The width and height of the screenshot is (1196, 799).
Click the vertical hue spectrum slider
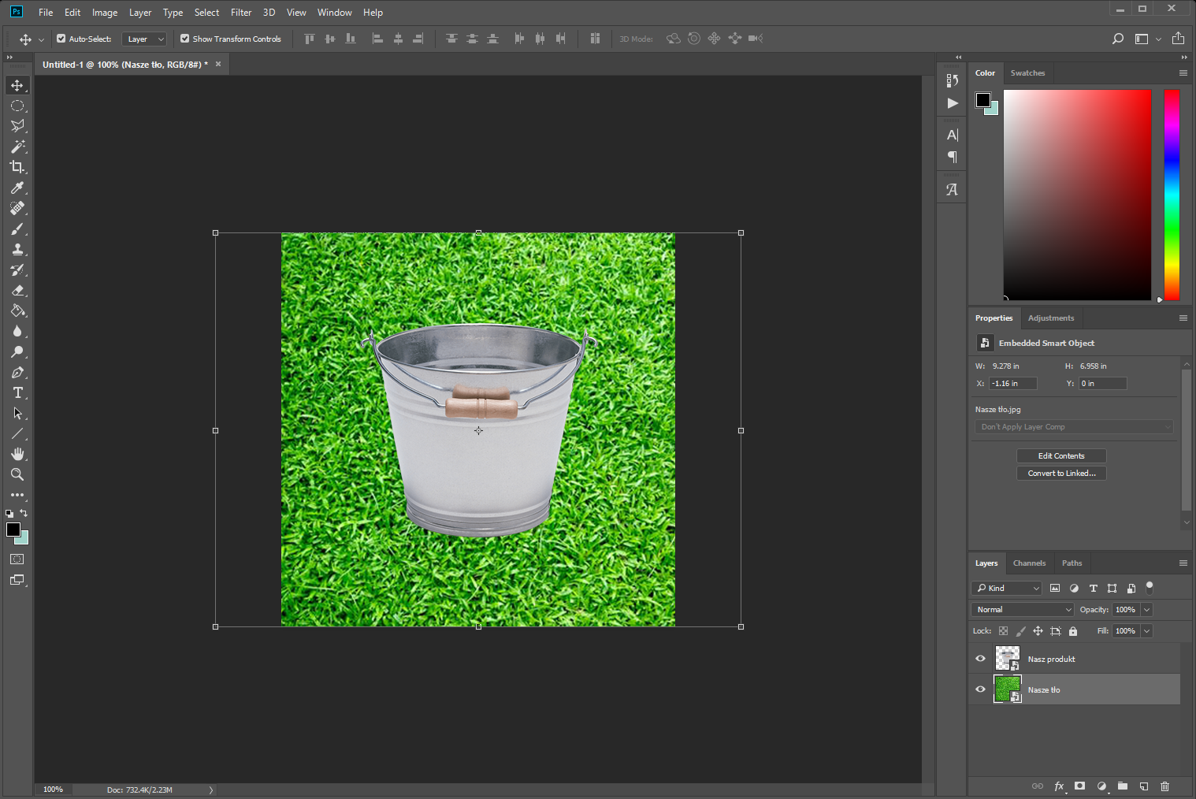tap(1172, 195)
